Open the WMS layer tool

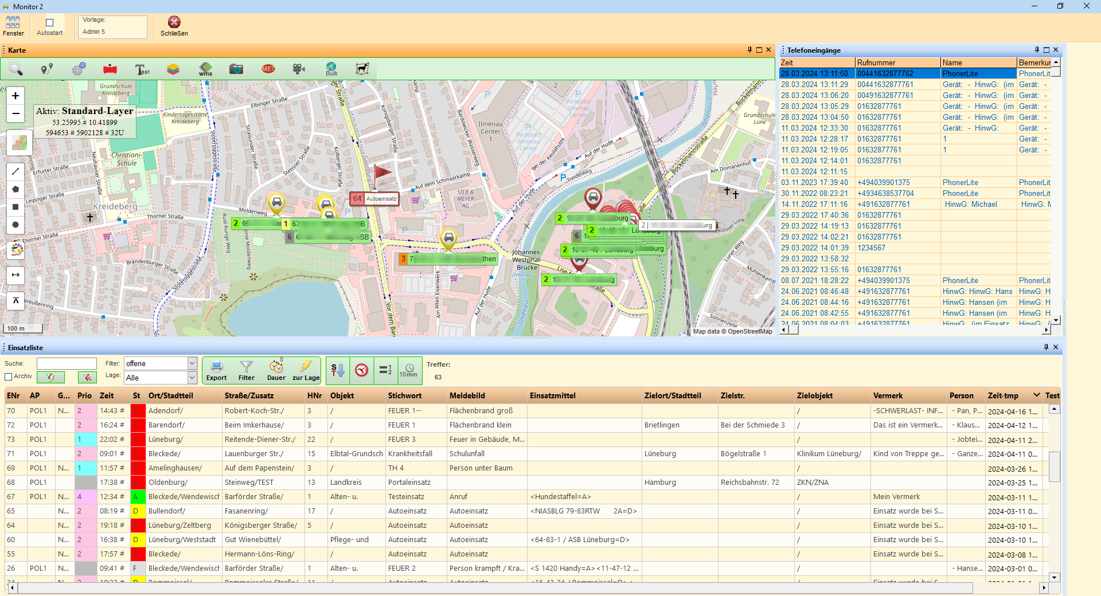coord(205,69)
